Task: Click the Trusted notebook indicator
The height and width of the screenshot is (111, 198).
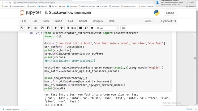Action: pos(147,21)
